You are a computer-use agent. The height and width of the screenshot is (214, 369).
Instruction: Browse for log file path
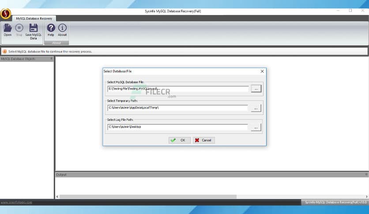pos(256,127)
